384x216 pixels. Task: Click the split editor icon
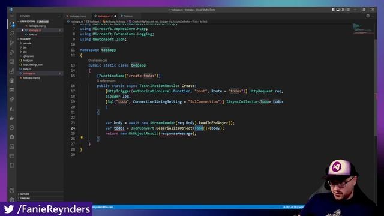tap(368, 16)
